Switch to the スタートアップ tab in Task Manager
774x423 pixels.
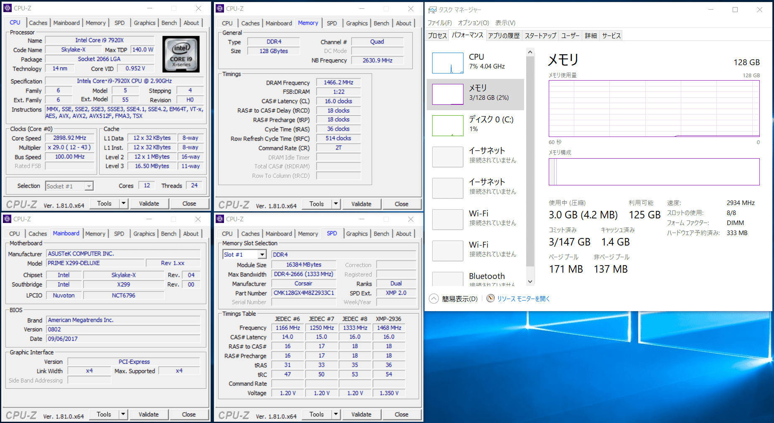[540, 35]
